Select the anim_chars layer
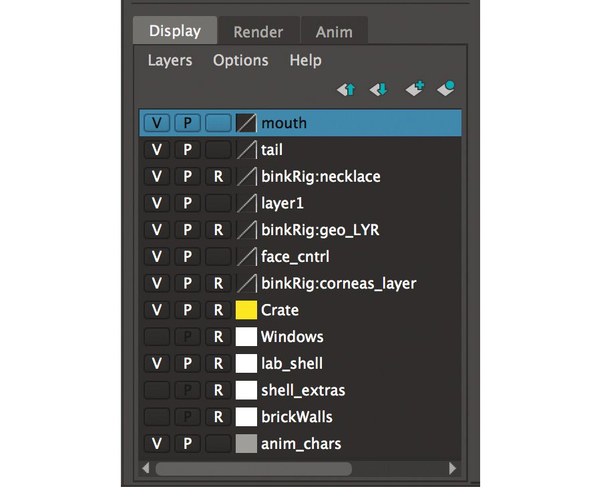 (300, 444)
